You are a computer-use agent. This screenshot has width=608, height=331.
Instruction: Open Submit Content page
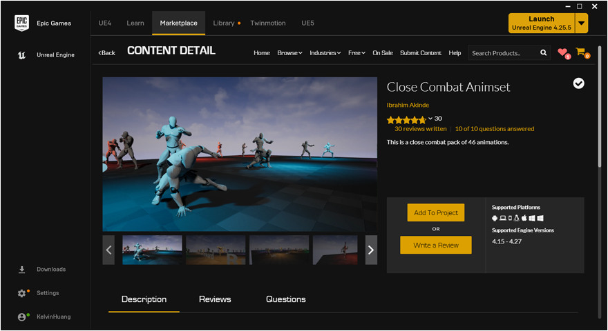click(421, 53)
